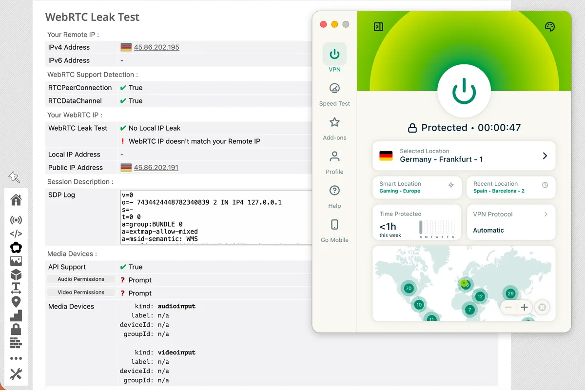The width and height of the screenshot is (585, 390).
Task: Select the brick wall firewall icon
Action: pos(16,343)
